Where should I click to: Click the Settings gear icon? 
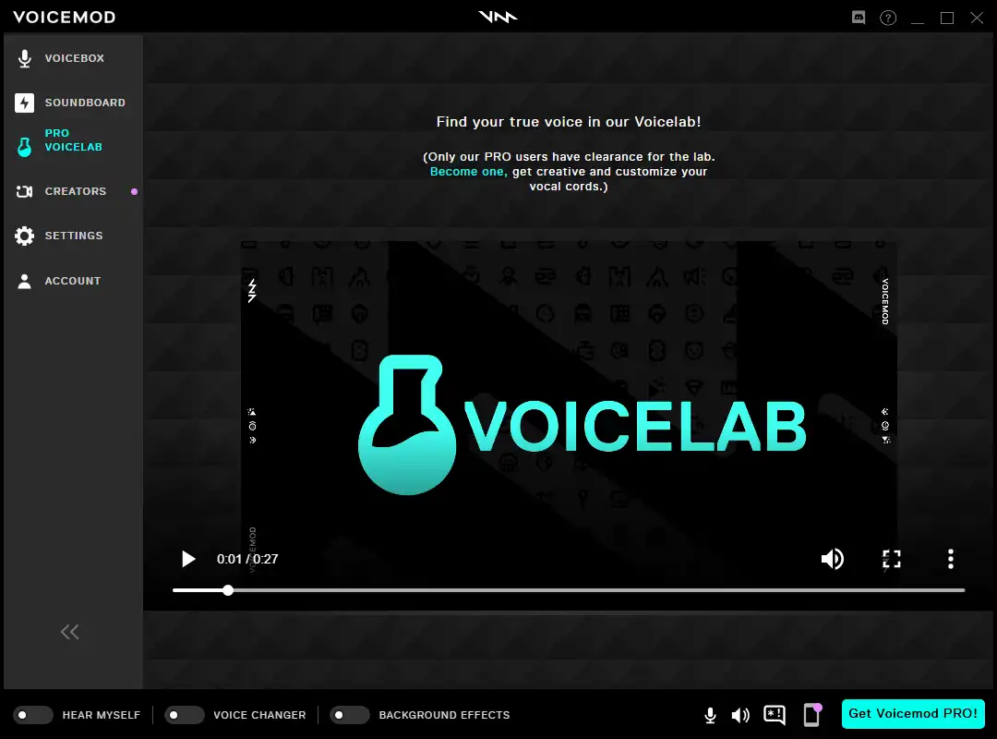[x=24, y=236]
